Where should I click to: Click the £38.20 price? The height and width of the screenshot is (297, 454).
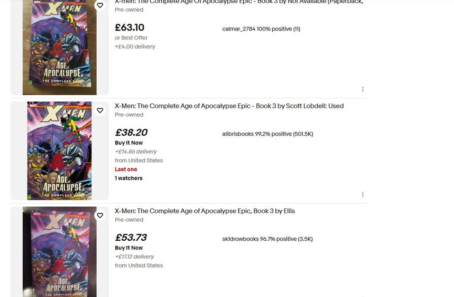(131, 133)
